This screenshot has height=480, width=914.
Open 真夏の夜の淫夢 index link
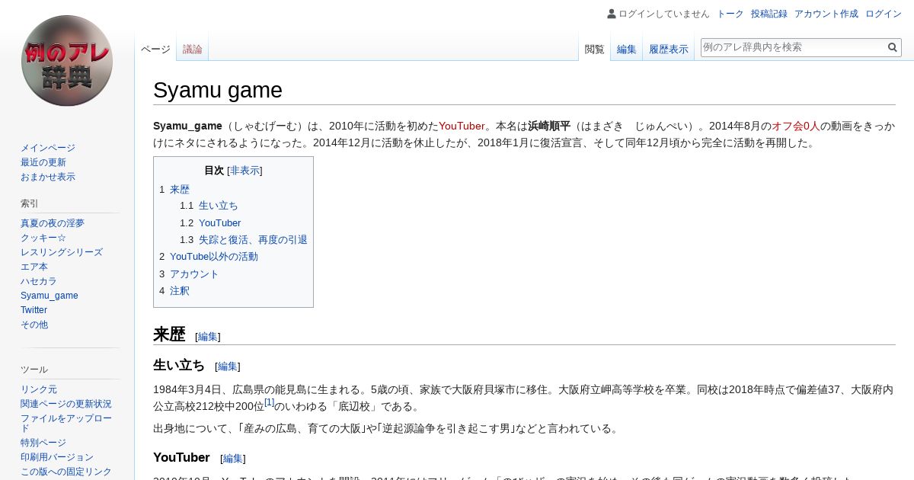[x=53, y=223]
